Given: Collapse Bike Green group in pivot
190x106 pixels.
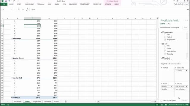Looking at the screenshot, I should (12, 38).
